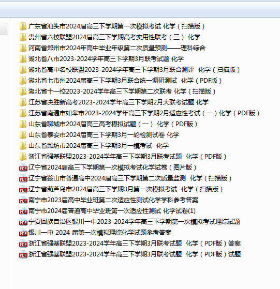Click PDF icon beside 辽宁省鞍山市普通高中

tap(23, 178)
